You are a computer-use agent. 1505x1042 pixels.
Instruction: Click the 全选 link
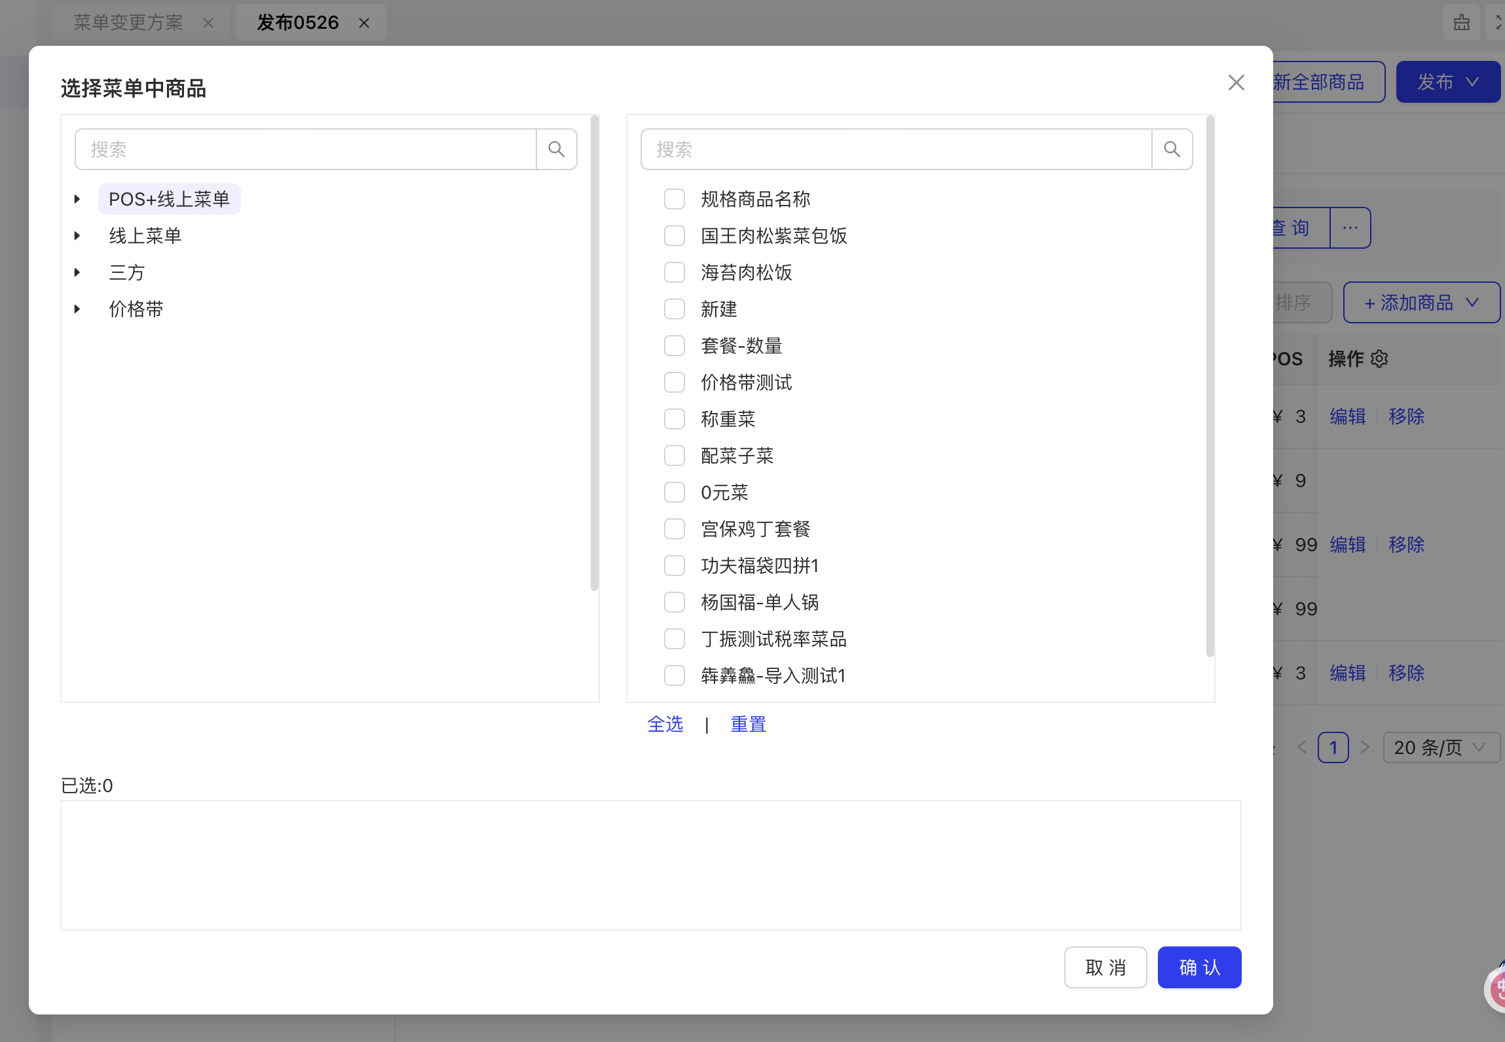click(x=665, y=724)
